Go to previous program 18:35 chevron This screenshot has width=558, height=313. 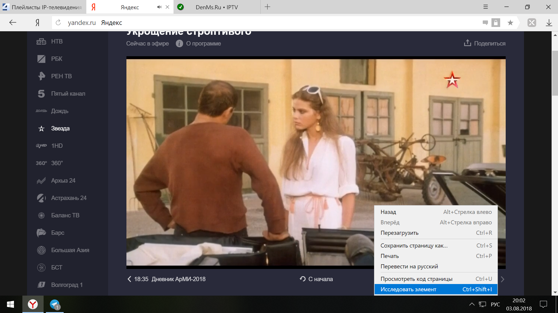(x=129, y=279)
